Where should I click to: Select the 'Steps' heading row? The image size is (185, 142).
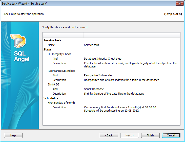111,49
